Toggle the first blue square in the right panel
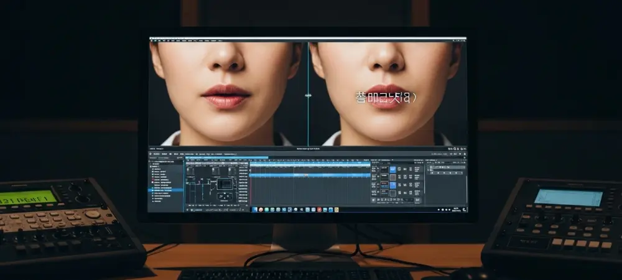The height and width of the screenshot is (280, 622). coord(392,169)
